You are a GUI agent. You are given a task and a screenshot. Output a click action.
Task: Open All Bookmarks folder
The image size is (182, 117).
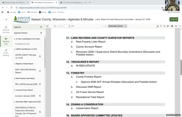[x=174, y=12]
